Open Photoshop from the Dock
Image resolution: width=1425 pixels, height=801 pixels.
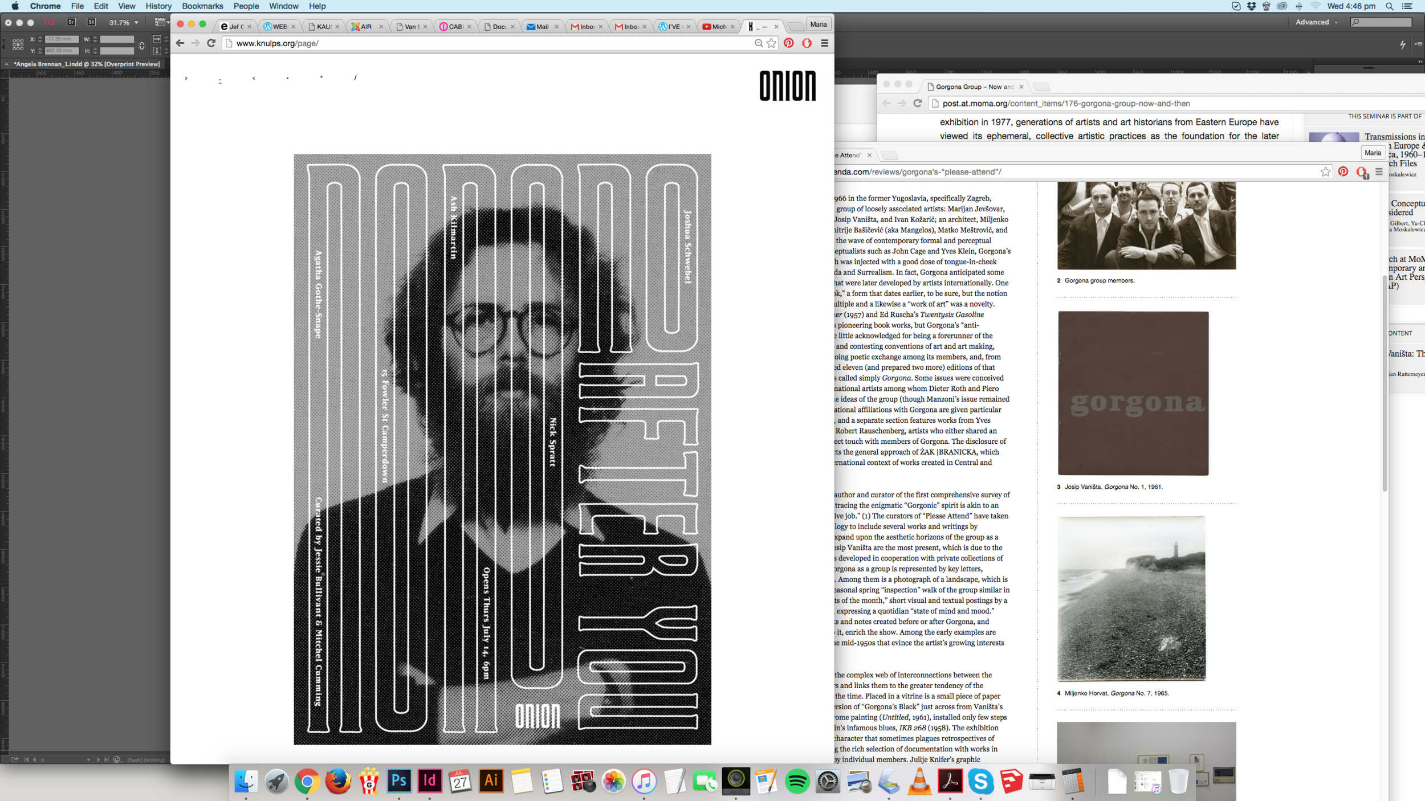tap(399, 781)
